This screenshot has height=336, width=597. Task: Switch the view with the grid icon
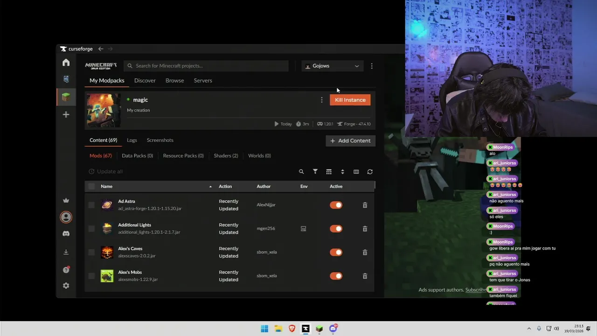(329, 172)
